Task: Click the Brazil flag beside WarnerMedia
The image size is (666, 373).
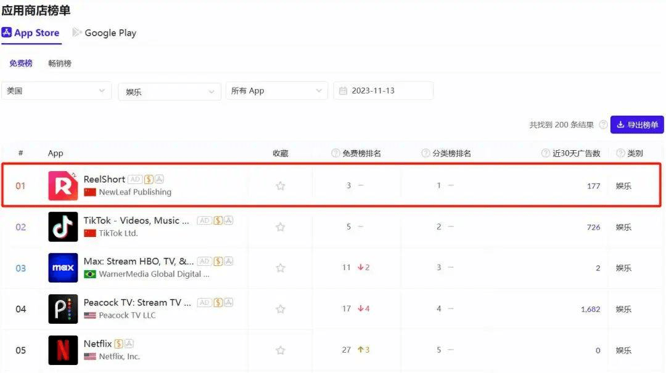Action: 89,275
